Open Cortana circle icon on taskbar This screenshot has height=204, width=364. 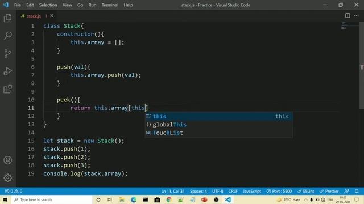(98, 199)
